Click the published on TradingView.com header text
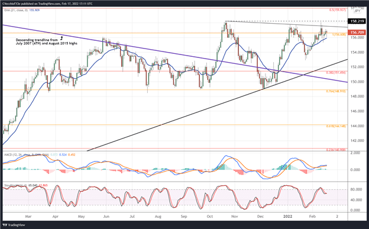The image size is (369, 229). [x=41, y=4]
